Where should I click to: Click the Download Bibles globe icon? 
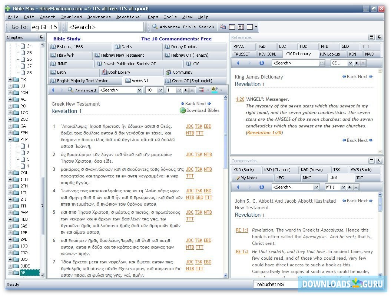(x=183, y=110)
